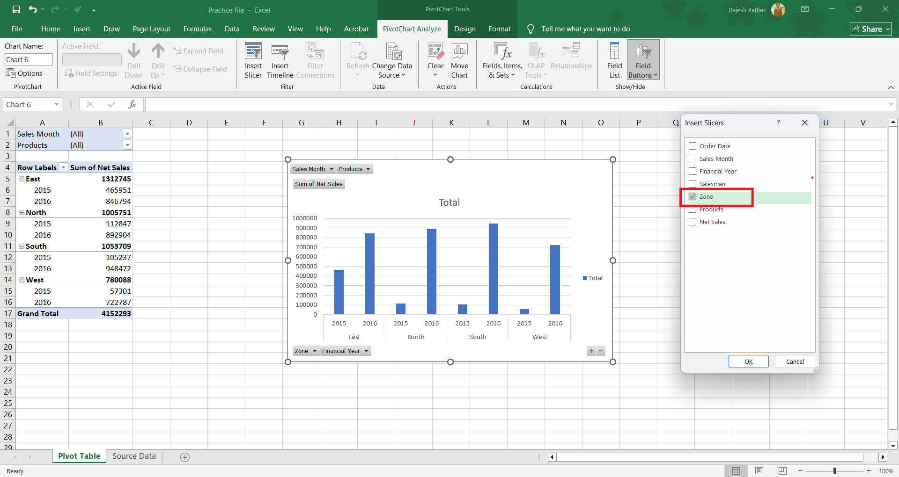Open the Change Data Source tool
Image resolution: width=899 pixels, height=477 pixels.
click(392, 60)
